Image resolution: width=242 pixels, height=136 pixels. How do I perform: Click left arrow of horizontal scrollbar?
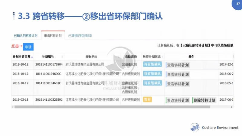13,107
